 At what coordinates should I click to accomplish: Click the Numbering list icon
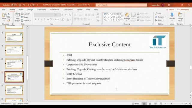click(80, 15)
